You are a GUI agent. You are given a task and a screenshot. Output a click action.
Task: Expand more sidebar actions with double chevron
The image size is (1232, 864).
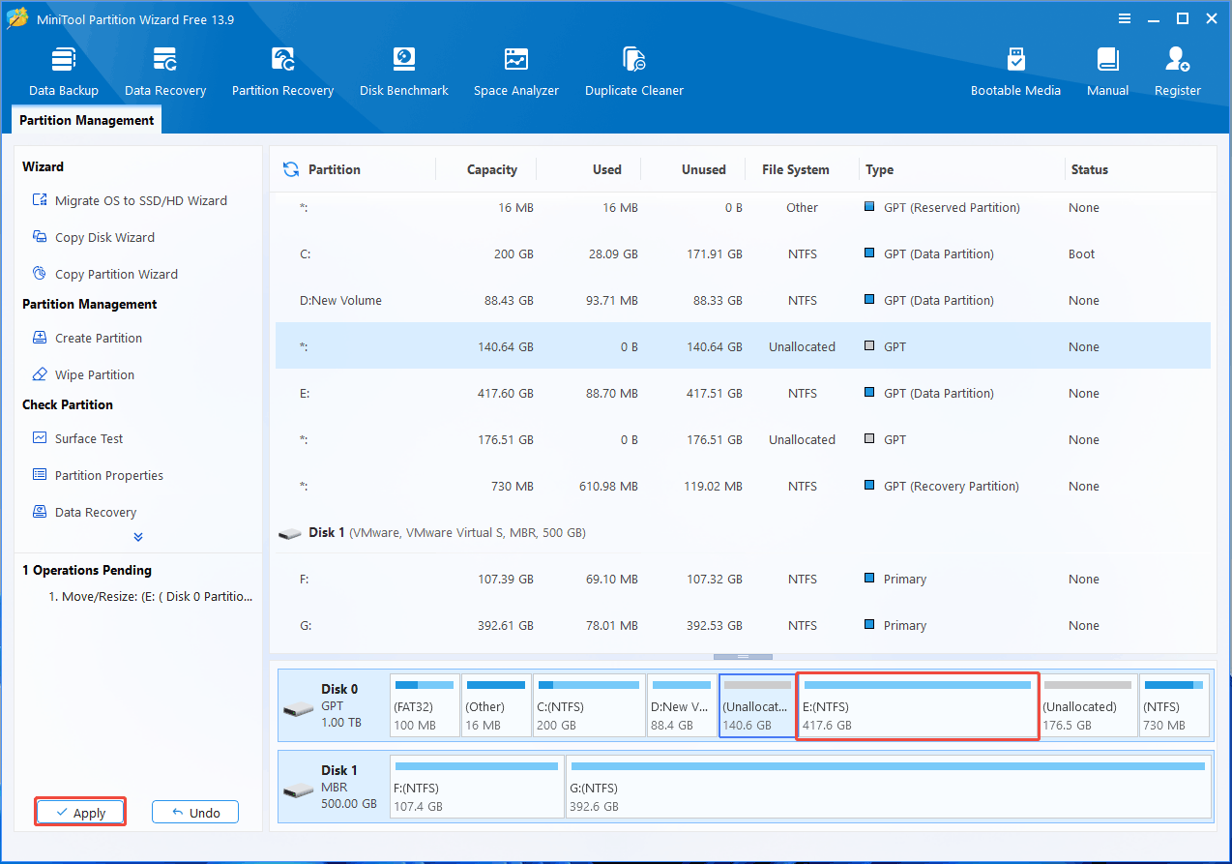pos(138,537)
